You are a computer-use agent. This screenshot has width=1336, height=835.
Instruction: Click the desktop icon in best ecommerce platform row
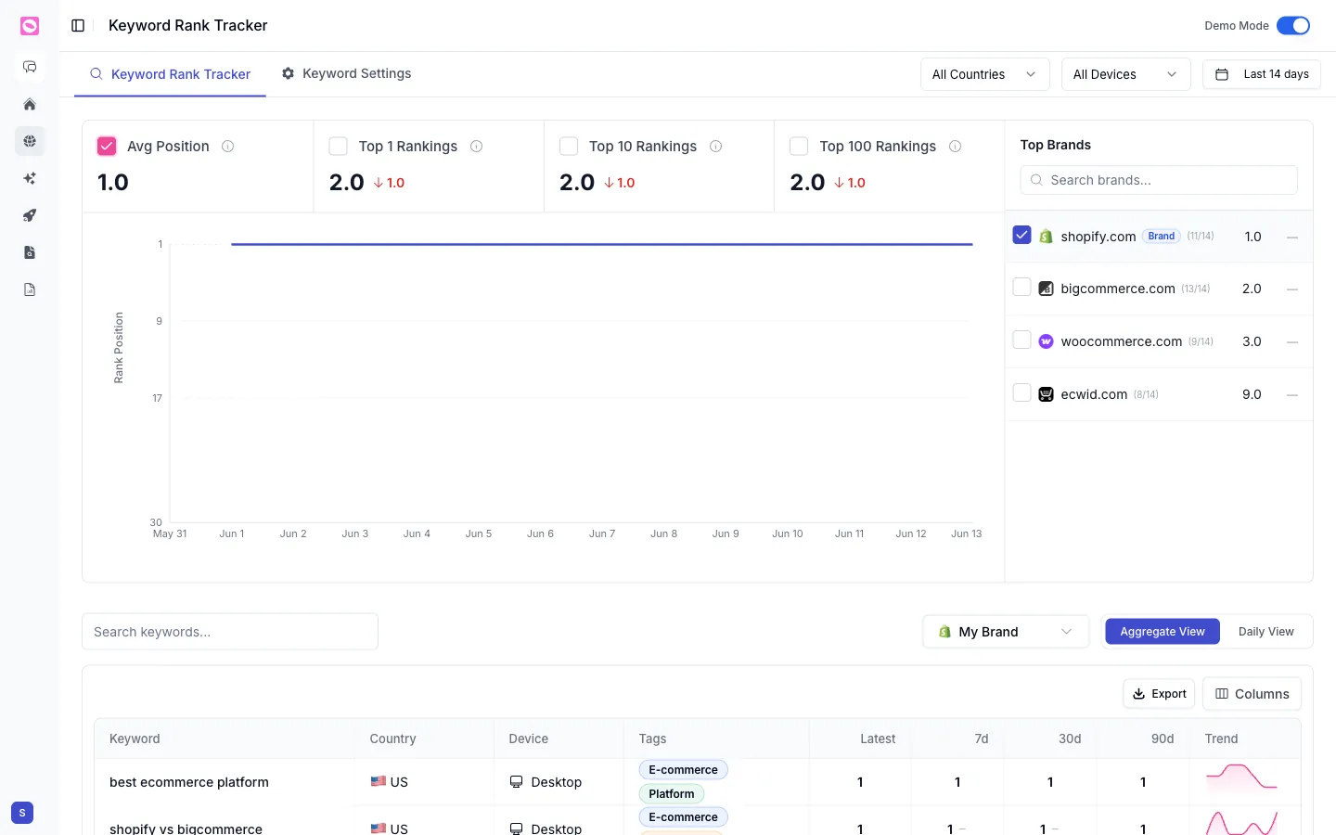516,782
